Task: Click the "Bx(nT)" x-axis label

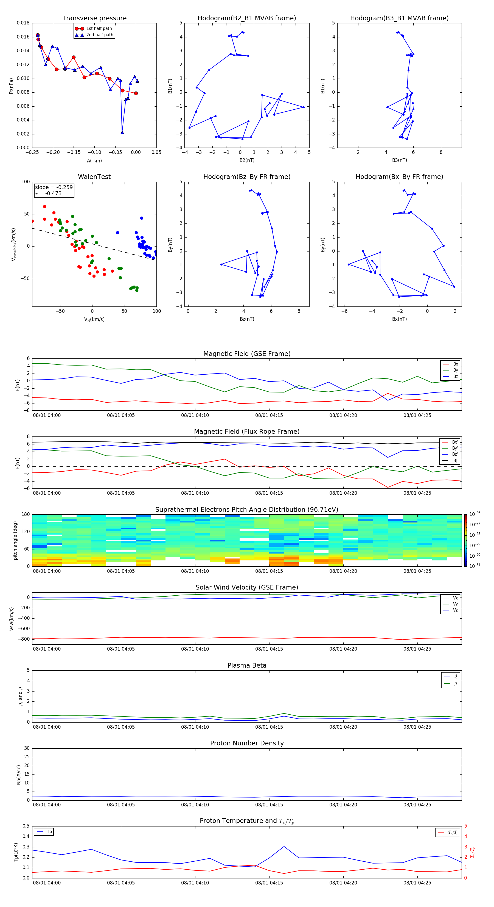Action: click(399, 319)
